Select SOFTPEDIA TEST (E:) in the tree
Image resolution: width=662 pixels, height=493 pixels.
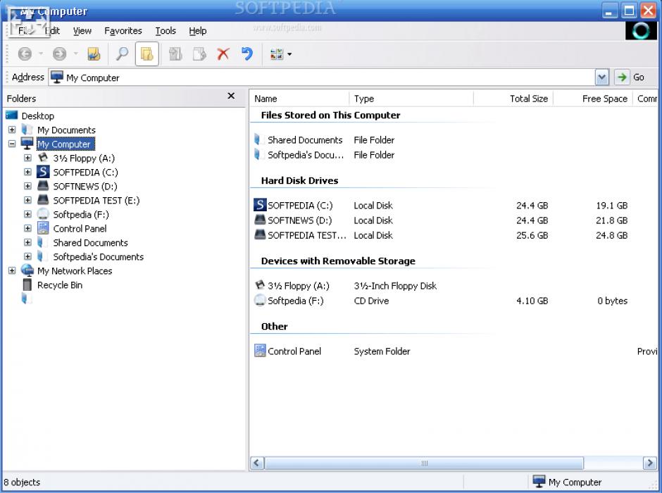[x=96, y=201]
